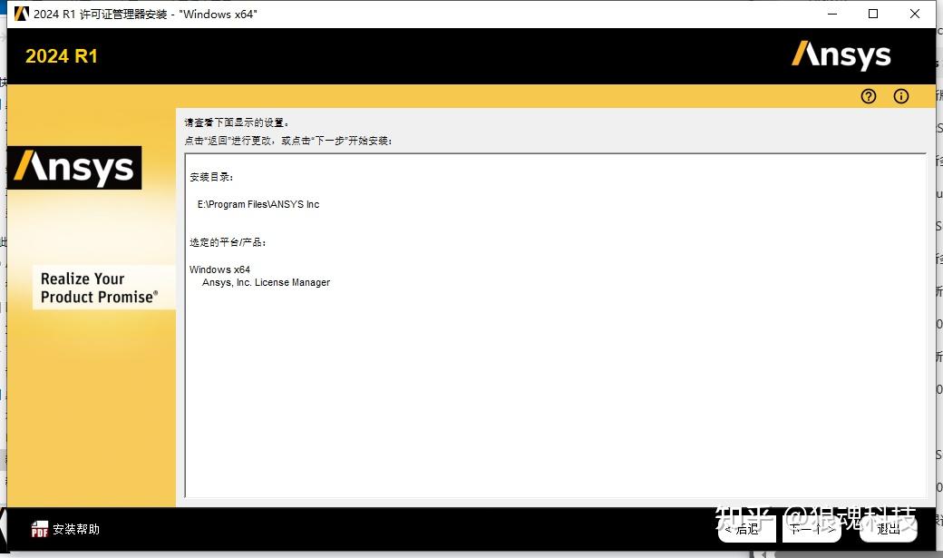Select the Windows x64 platform entry
The width and height of the screenshot is (943, 558).
coord(219,269)
